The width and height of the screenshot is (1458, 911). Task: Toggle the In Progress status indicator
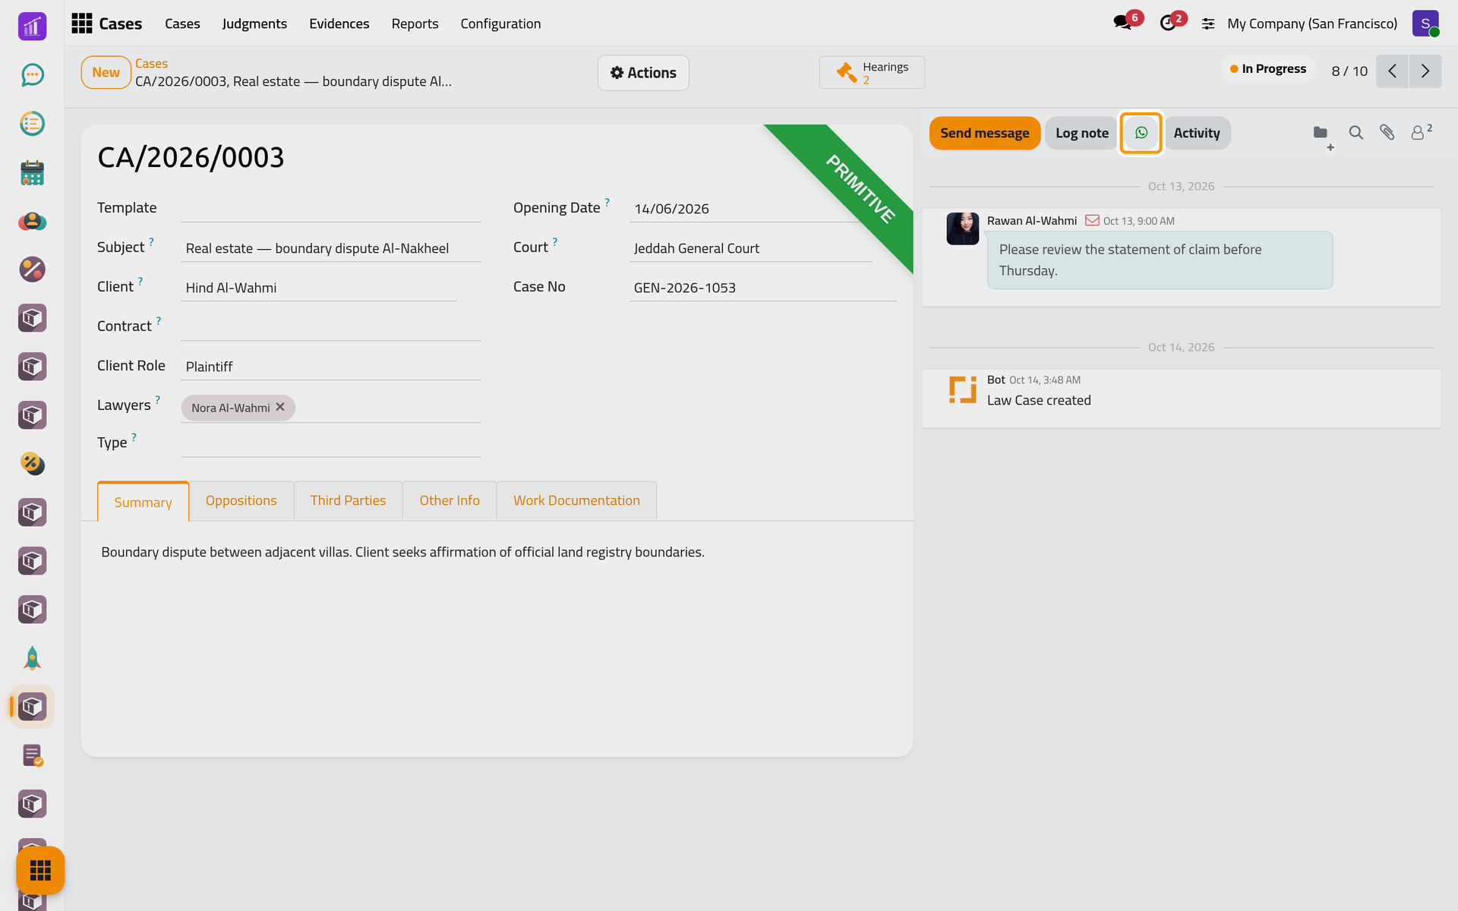click(1268, 69)
